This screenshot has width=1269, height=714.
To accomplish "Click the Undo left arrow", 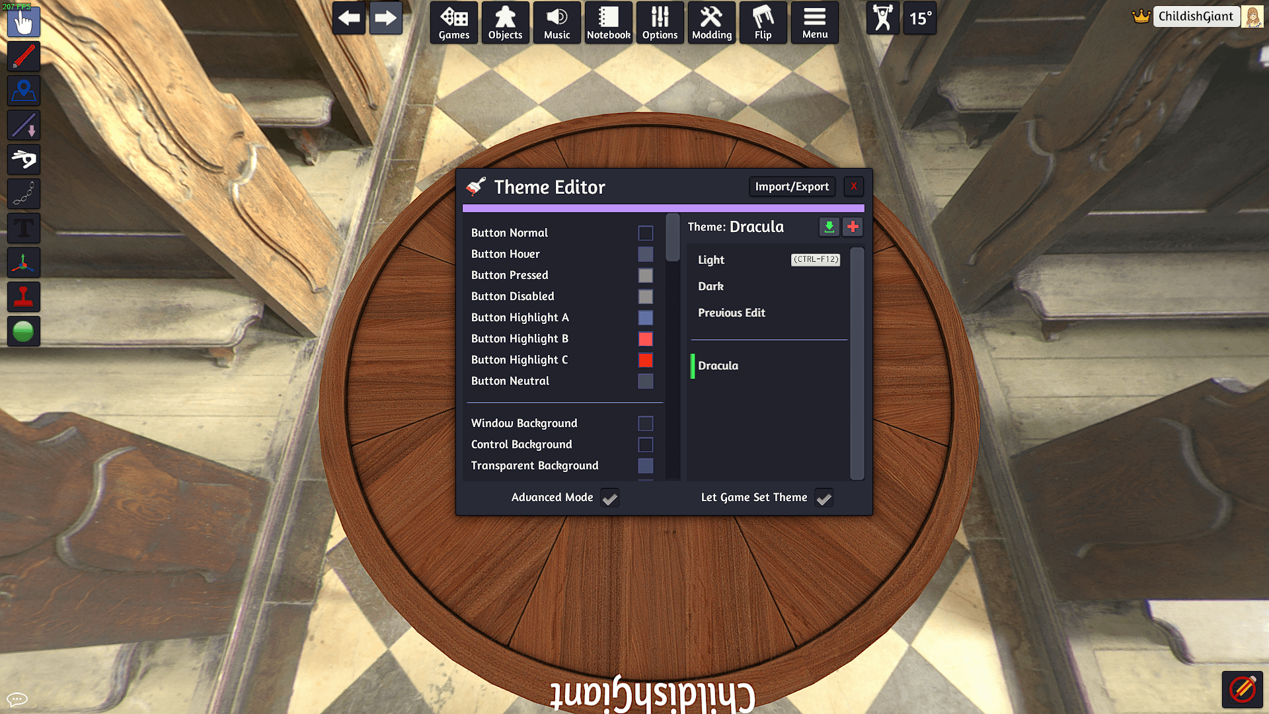I will tap(349, 19).
